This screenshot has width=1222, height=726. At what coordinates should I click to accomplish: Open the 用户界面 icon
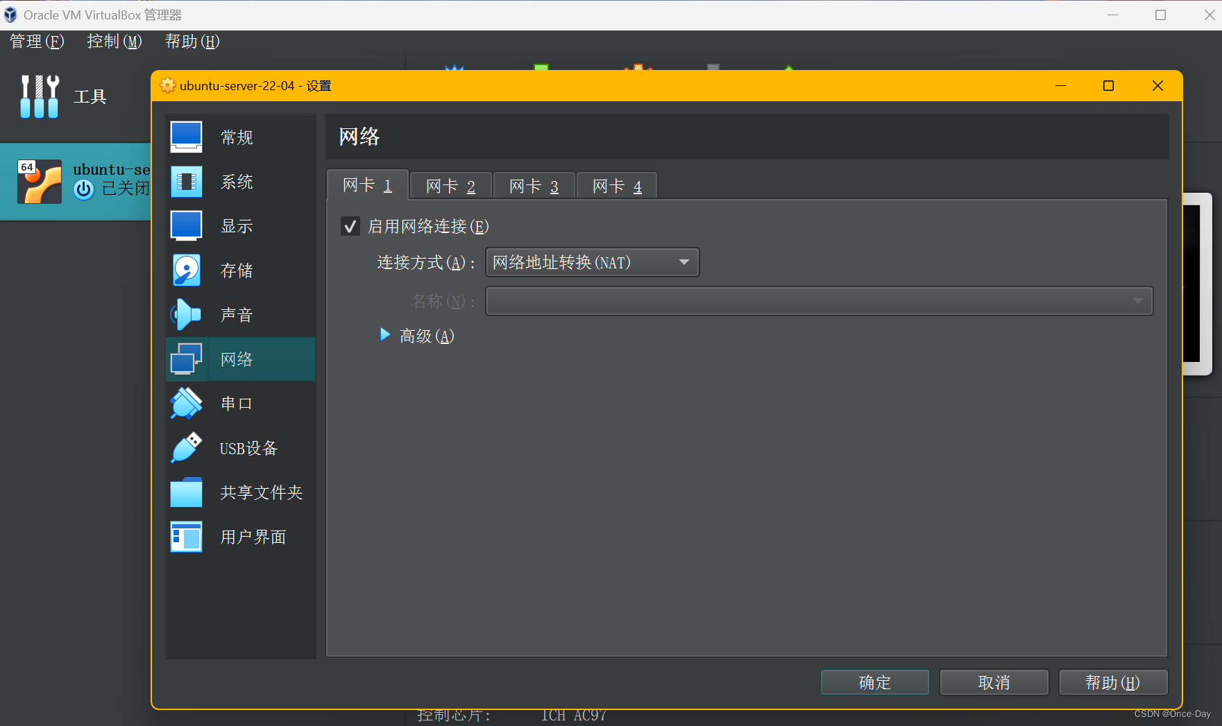coord(186,537)
